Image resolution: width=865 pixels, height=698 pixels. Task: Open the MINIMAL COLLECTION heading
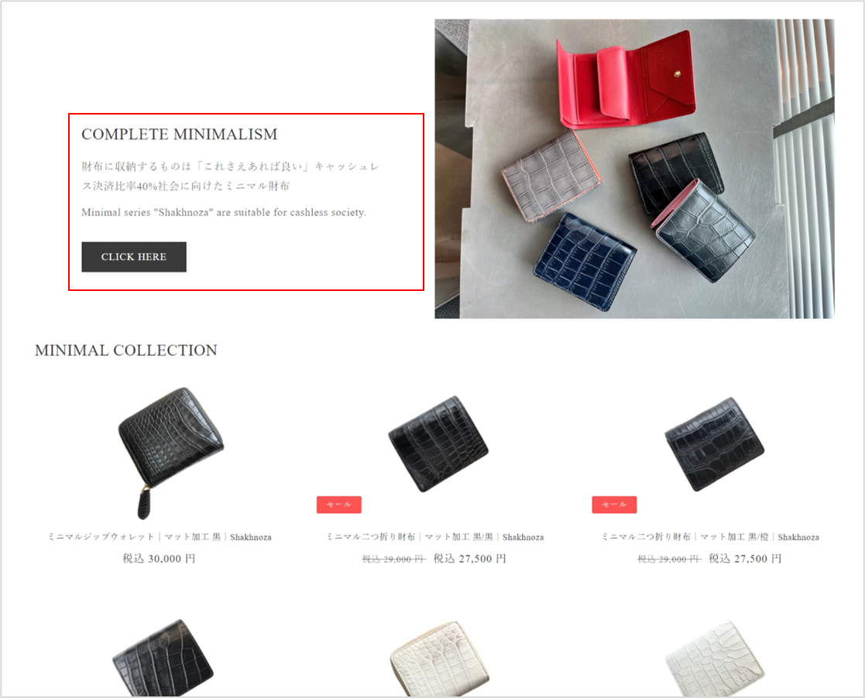pos(125,350)
